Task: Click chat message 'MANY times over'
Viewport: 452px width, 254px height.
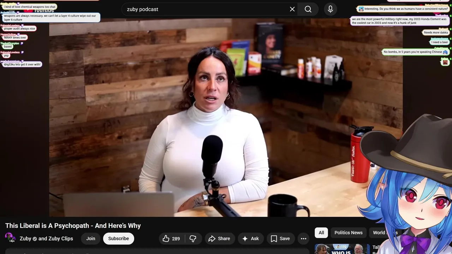Action: pyautogui.click(x=15, y=37)
